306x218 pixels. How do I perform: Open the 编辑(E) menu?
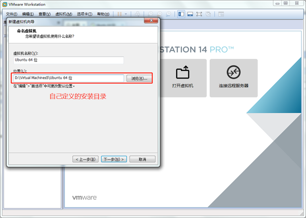[28, 14]
